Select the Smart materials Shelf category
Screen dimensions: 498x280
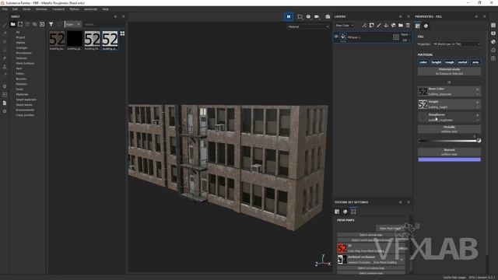[26, 100]
